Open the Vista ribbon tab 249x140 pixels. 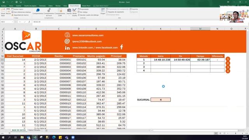click(65, 6)
